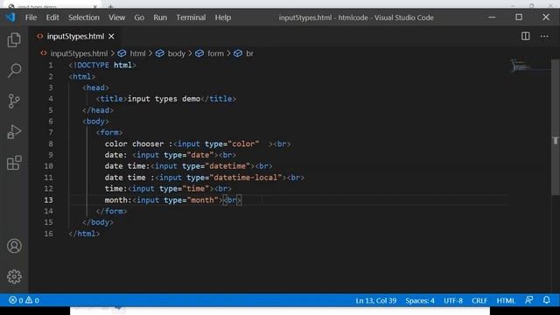Viewport: 560px width, 315px height.
Task: Change indentation via Spaces: 4
Action: click(420, 300)
